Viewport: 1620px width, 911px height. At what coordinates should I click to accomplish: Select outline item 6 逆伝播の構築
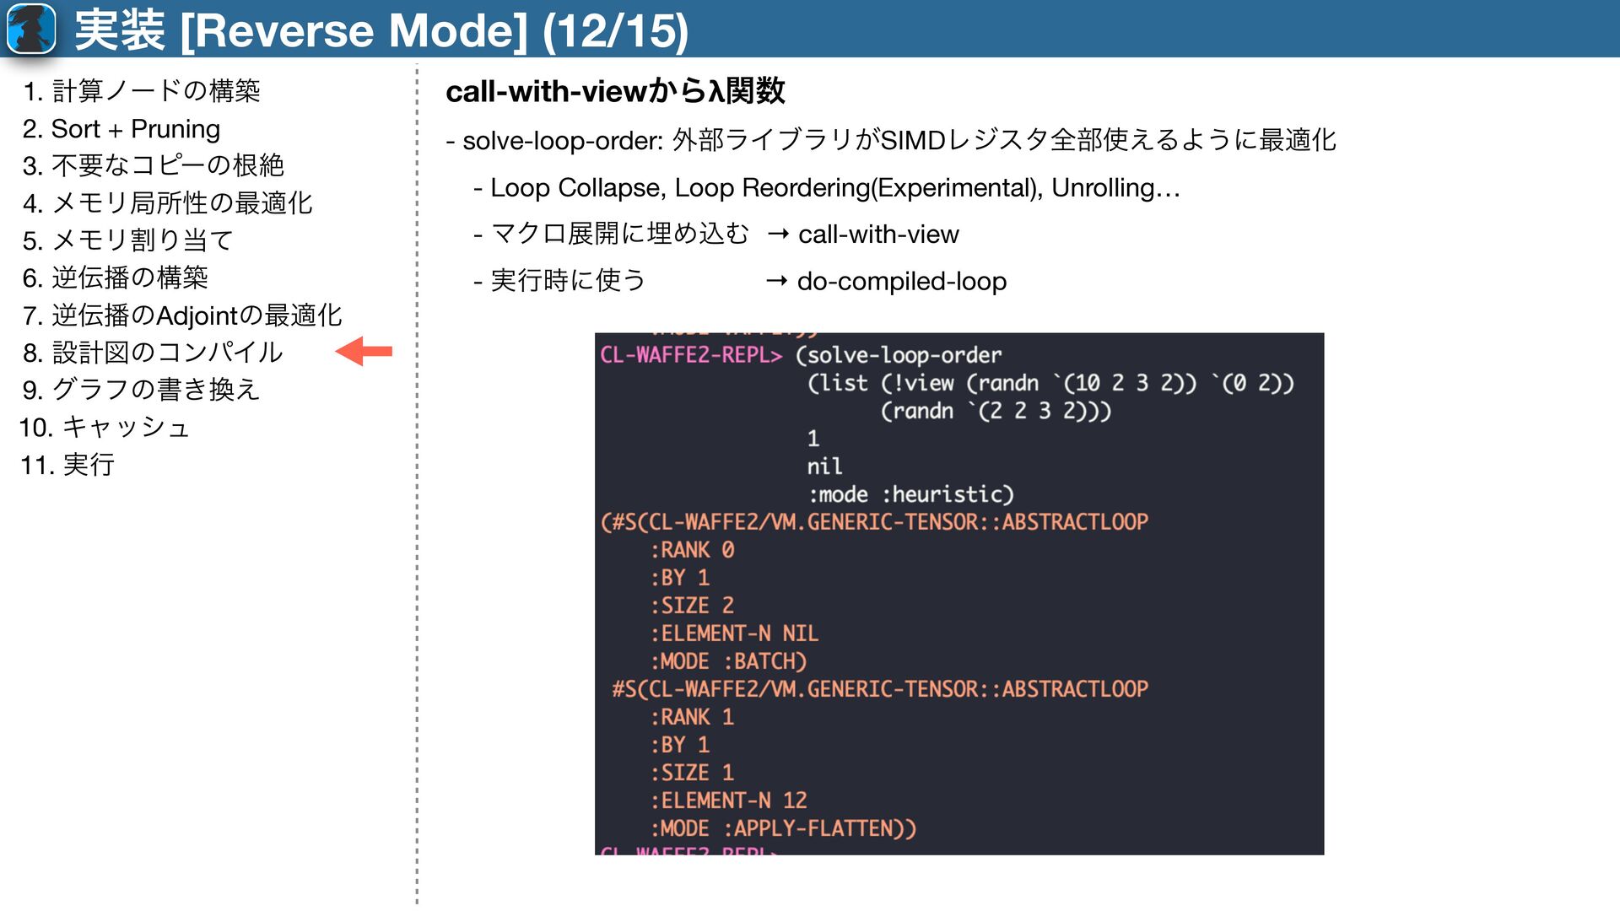pos(116,278)
